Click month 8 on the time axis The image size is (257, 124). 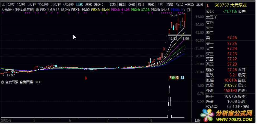[x=151, y=120]
